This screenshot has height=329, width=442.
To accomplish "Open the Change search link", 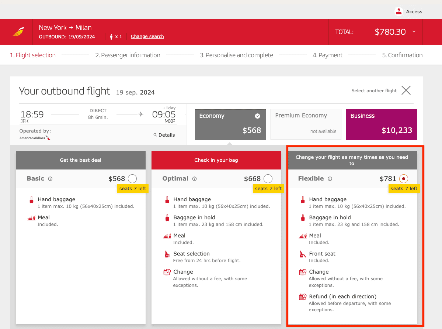I will pos(147,37).
